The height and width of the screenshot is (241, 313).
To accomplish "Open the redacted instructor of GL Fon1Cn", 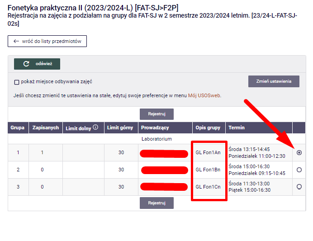I will (164, 186).
